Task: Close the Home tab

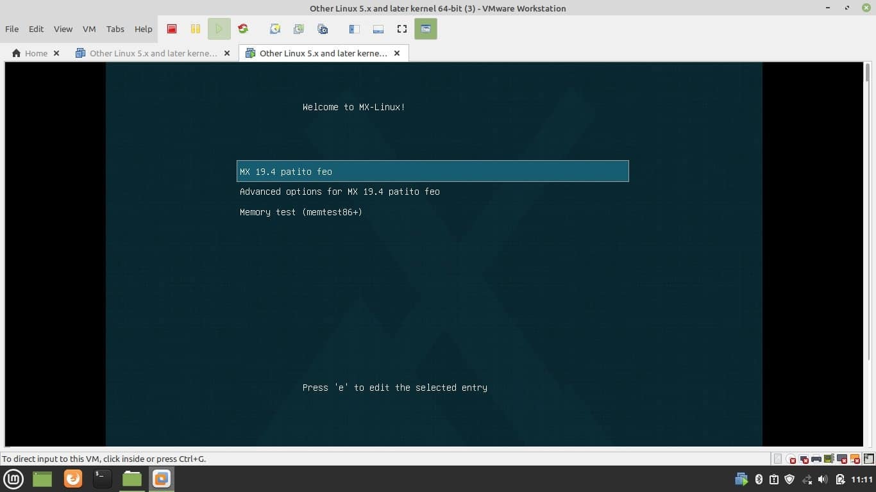Action: coord(56,53)
